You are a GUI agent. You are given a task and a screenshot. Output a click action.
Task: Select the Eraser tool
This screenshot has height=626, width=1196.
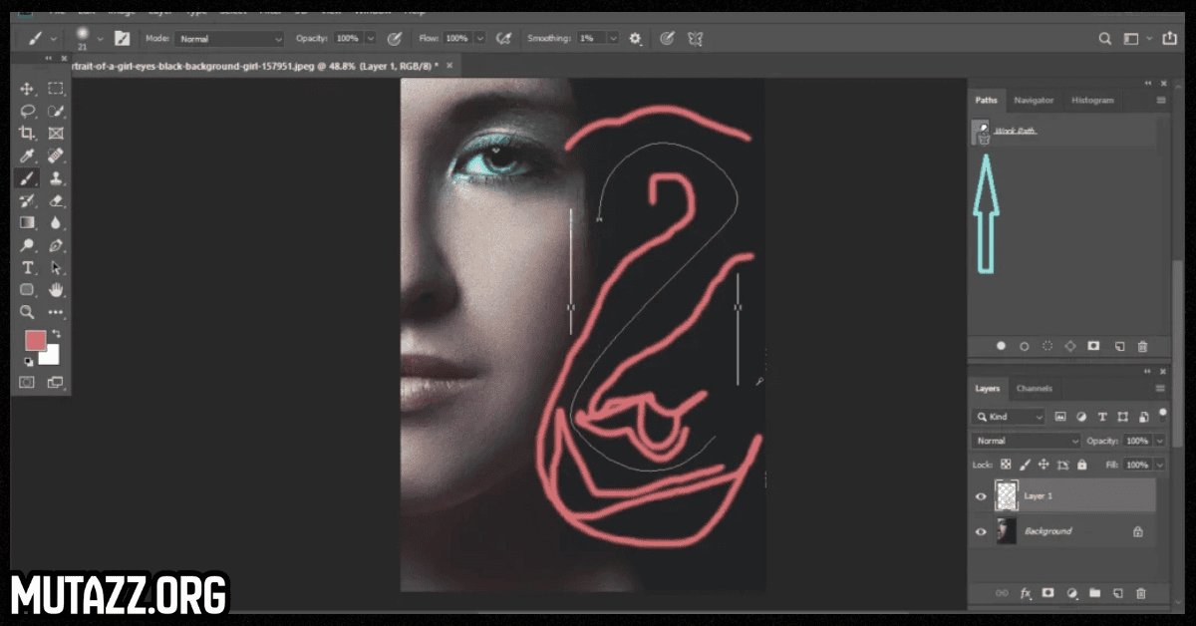pyautogui.click(x=56, y=201)
